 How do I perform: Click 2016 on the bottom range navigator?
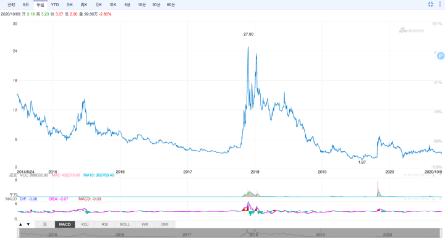coord(120,235)
